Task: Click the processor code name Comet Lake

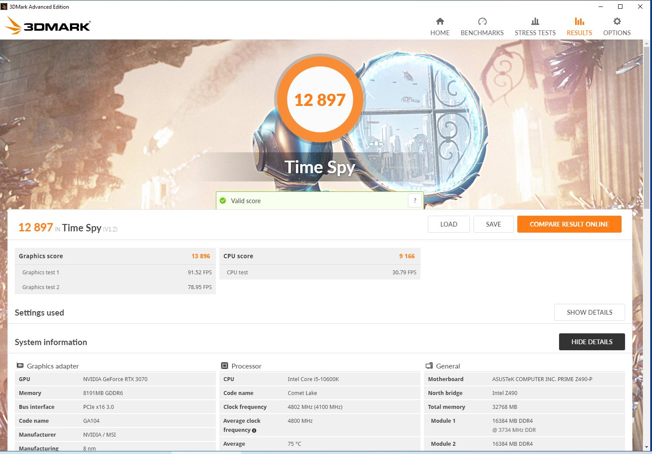Action: coord(302,393)
